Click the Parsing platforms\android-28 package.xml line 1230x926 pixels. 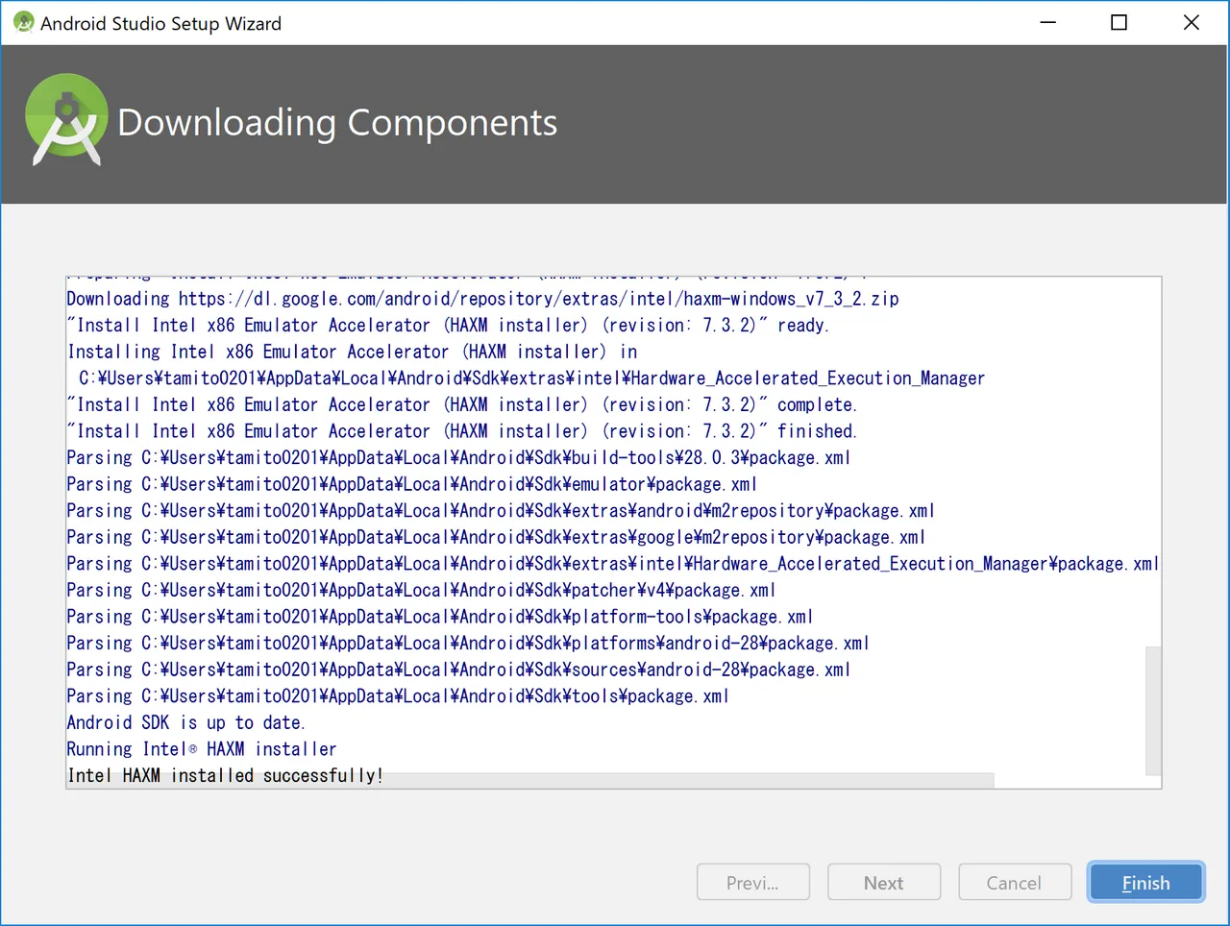point(468,643)
